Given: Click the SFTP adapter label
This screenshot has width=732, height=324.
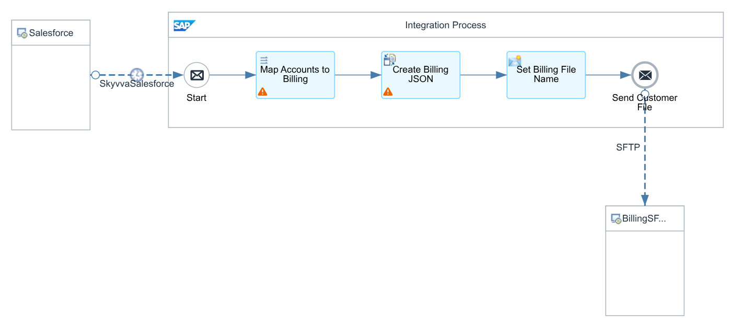Looking at the screenshot, I should coord(628,147).
